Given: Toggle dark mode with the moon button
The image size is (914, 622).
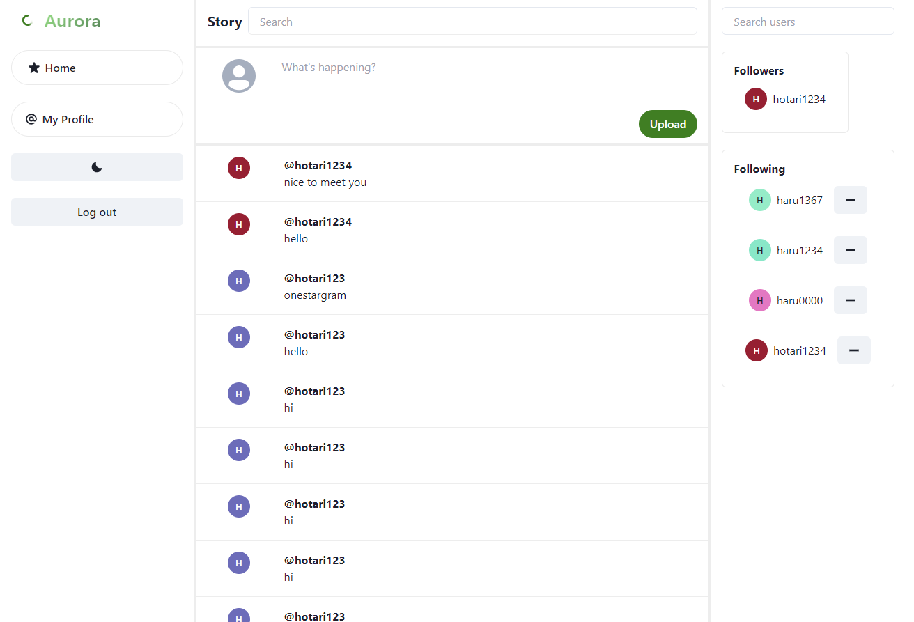Looking at the screenshot, I should coord(97,167).
